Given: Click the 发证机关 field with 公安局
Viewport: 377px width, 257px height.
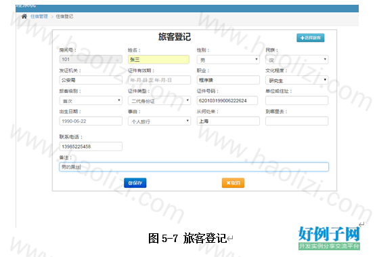Looking at the screenshot, I should [x=91, y=80].
